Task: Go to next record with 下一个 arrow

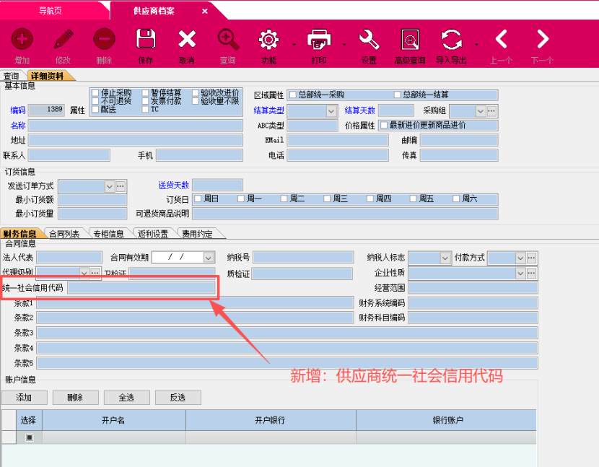Action: pyautogui.click(x=543, y=39)
